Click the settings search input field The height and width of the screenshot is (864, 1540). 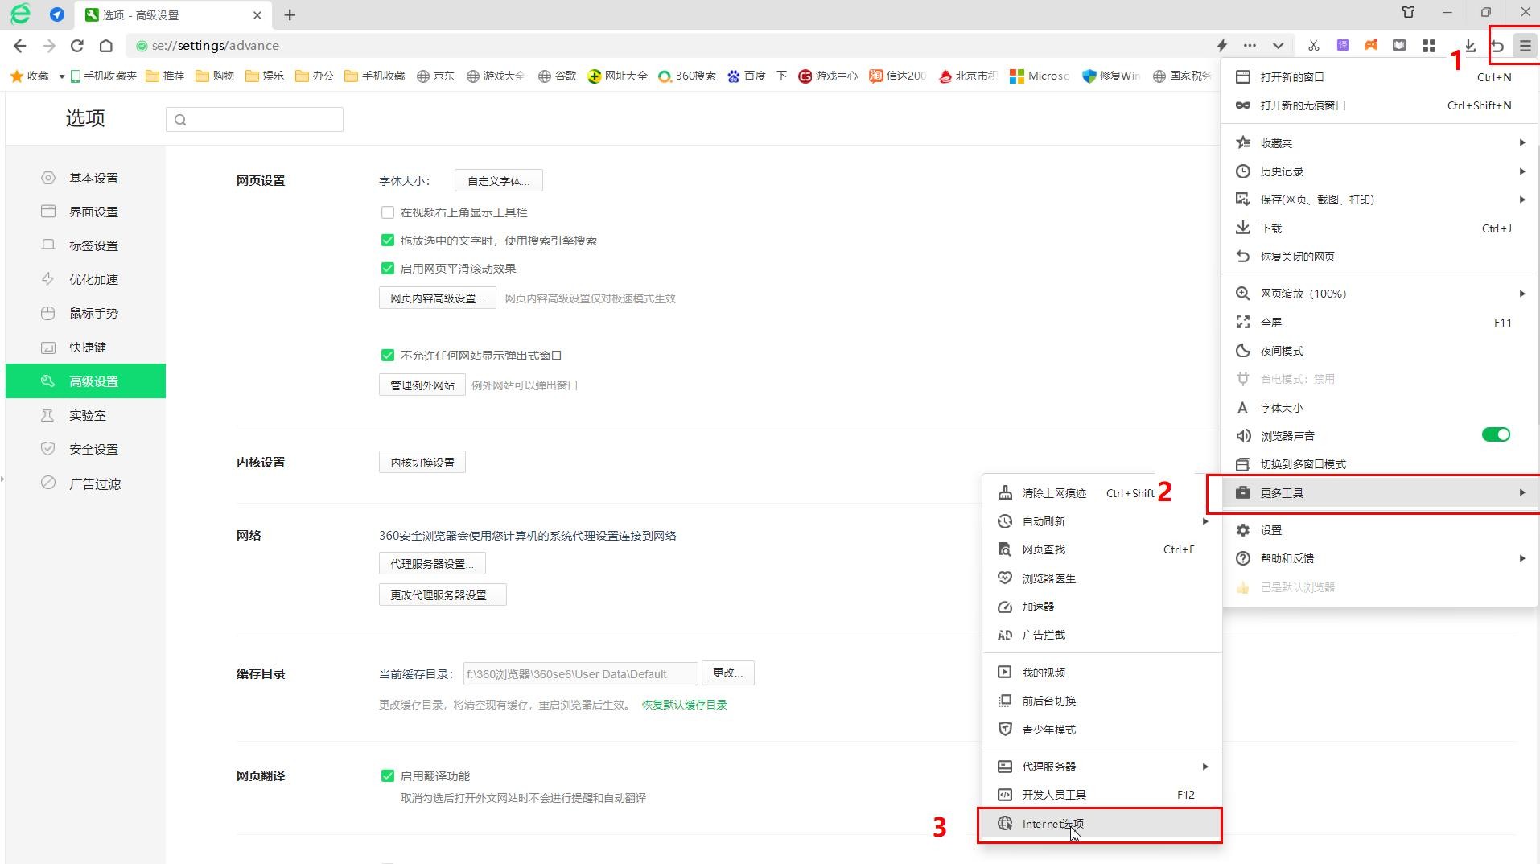click(256, 120)
